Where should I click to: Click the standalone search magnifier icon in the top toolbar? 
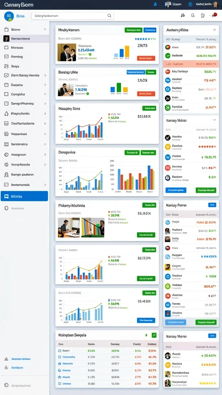pos(193,15)
